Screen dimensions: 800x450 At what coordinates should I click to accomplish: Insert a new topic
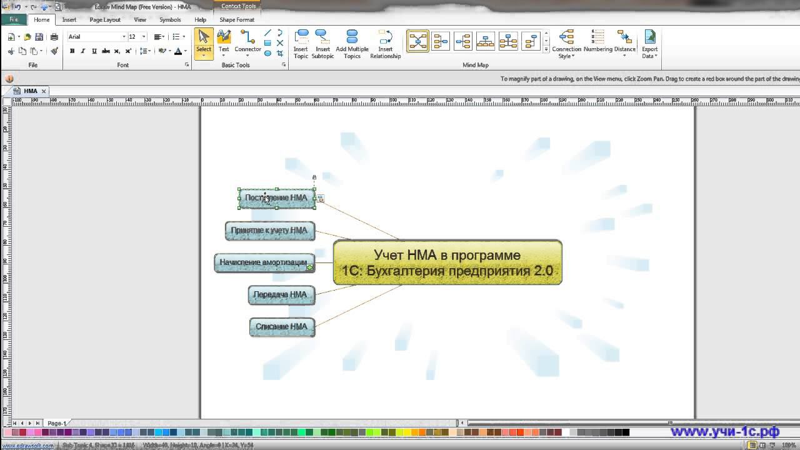pos(301,44)
